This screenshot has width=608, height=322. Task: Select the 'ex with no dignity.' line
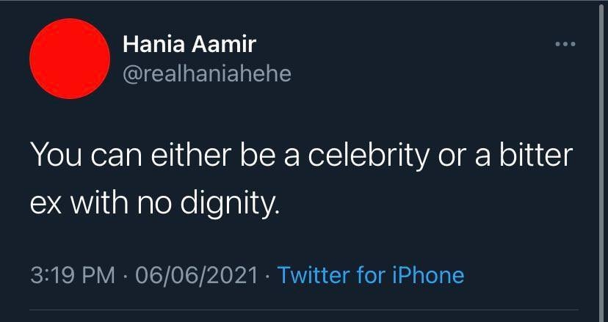point(155,204)
